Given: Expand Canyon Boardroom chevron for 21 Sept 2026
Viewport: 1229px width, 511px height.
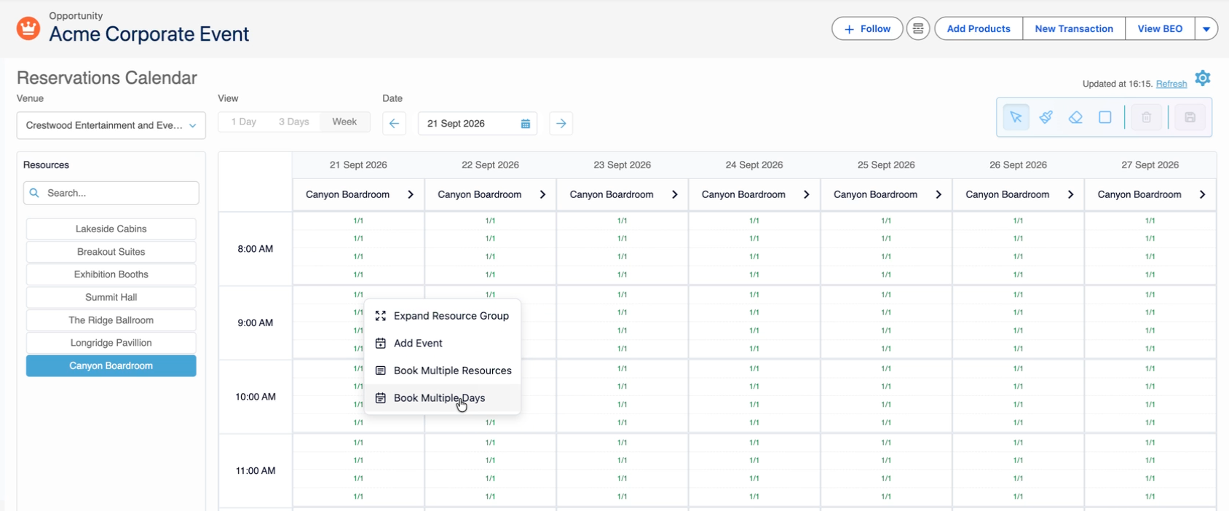Looking at the screenshot, I should (411, 194).
